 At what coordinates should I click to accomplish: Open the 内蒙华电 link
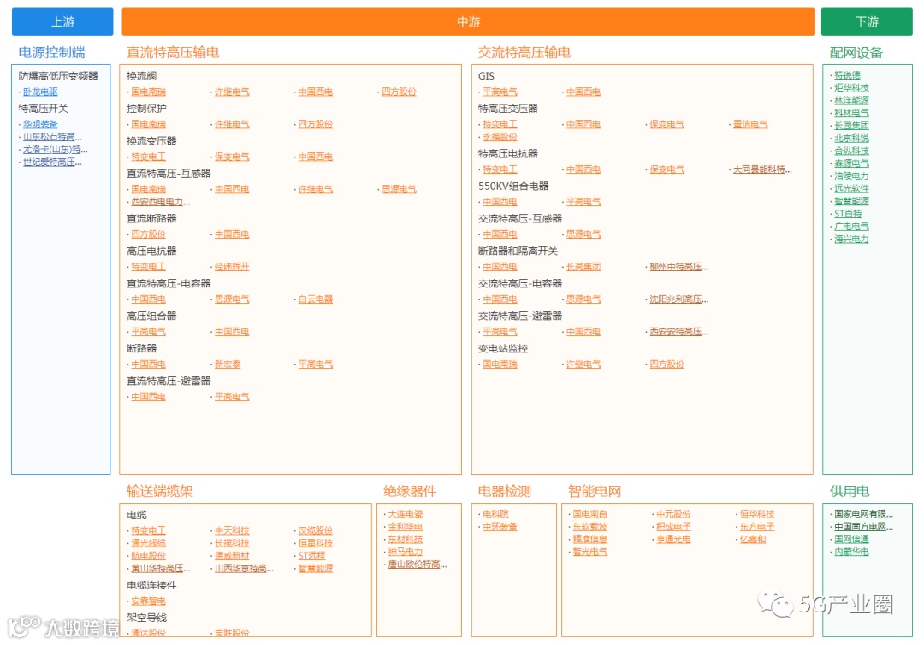click(851, 552)
